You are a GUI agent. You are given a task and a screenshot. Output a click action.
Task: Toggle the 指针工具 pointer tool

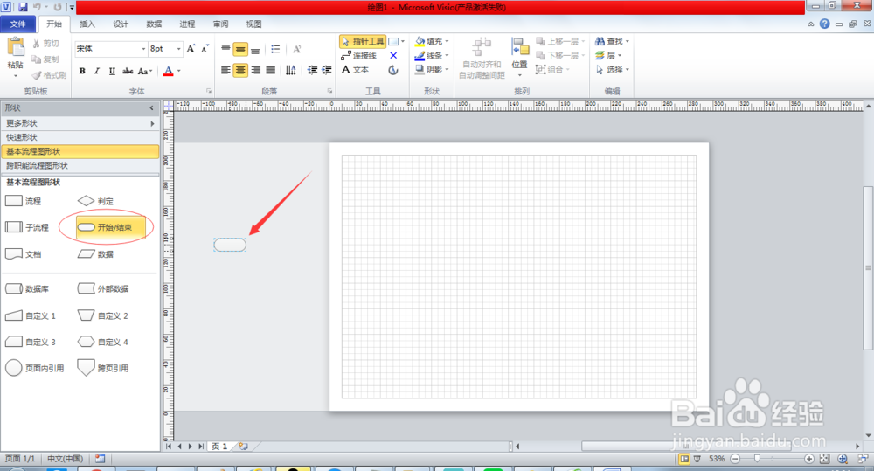(x=363, y=41)
